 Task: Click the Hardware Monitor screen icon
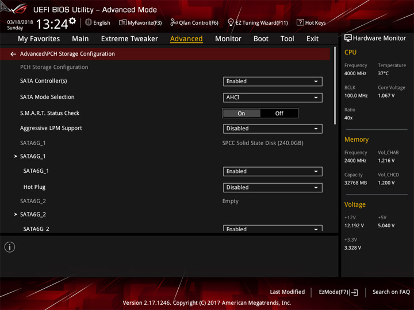[348, 38]
